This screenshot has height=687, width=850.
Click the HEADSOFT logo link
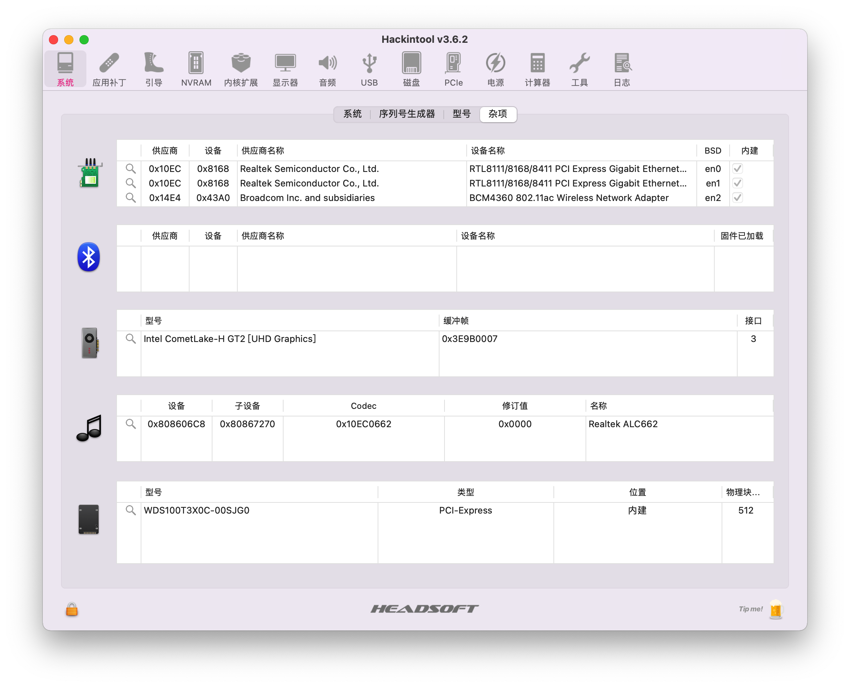point(424,609)
